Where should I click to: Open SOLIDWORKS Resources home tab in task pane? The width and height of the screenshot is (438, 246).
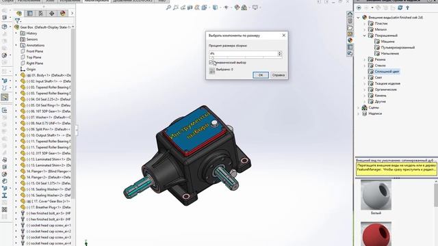click(x=350, y=14)
